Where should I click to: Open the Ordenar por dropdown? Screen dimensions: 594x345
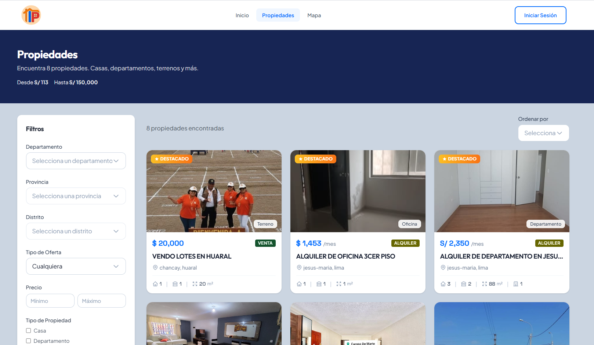[x=543, y=133]
